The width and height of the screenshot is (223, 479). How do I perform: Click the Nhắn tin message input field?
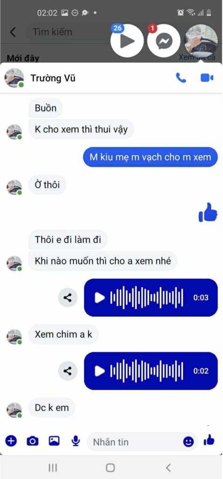point(142,442)
